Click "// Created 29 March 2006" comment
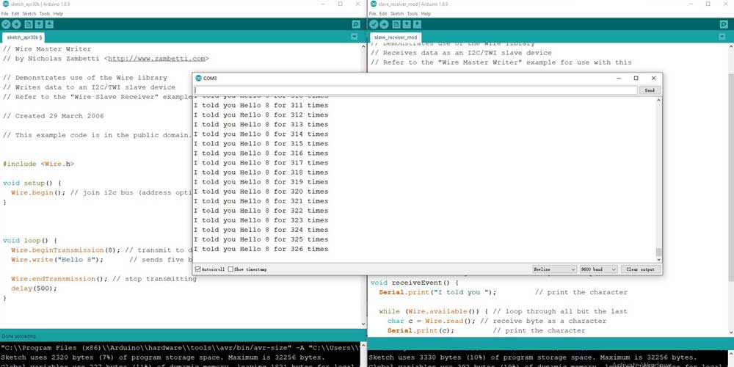The height and width of the screenshot is (367, 734). tap(54, 116)
